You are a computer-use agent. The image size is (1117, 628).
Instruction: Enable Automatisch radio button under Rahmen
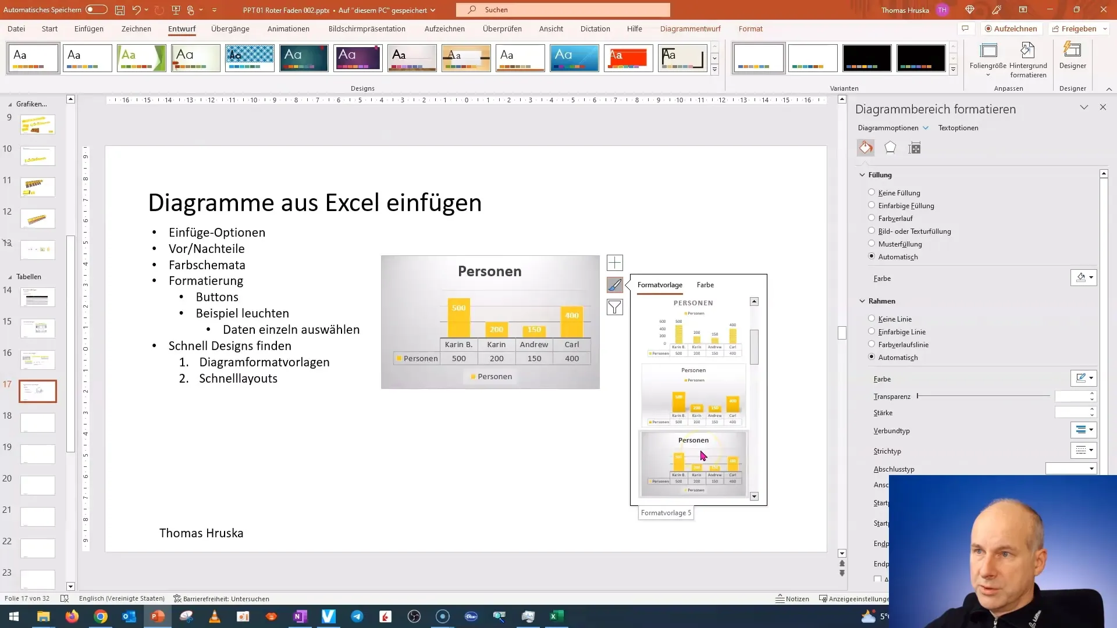click(x=871, y=356)
